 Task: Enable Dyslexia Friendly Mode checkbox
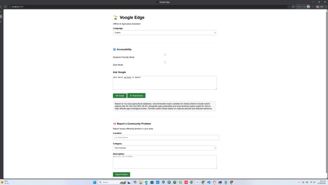click(x=165, y=55)
